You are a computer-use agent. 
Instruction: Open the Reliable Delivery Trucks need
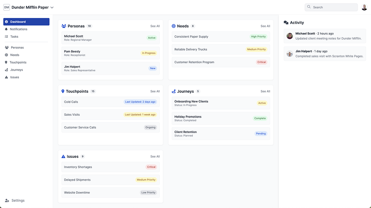(x=221, y=50)
